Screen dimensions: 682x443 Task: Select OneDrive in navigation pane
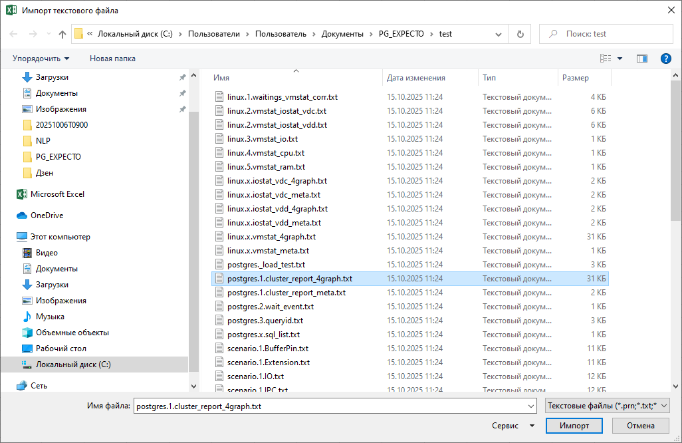tap(47, 216)
